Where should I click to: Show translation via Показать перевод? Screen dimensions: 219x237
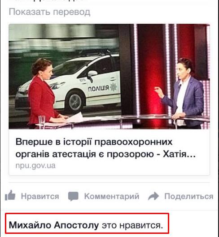(x=49, y=12)
